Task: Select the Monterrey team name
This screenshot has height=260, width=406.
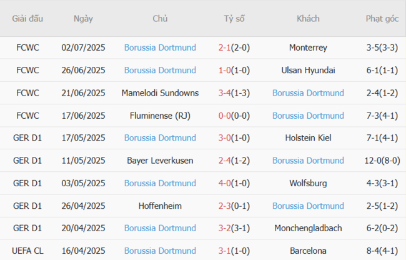Action: 308,47
